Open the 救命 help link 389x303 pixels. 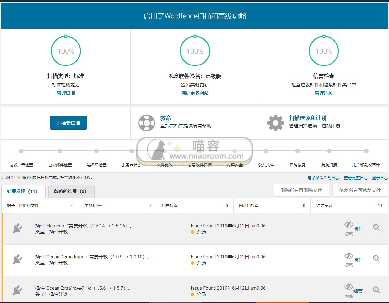(166, 118)
